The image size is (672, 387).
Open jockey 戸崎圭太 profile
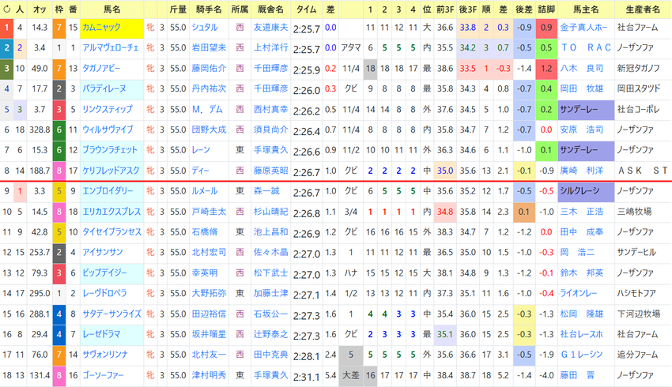[209, 212]
